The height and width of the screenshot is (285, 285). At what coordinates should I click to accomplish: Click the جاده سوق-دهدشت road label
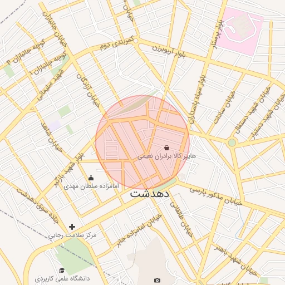(37, 205)
